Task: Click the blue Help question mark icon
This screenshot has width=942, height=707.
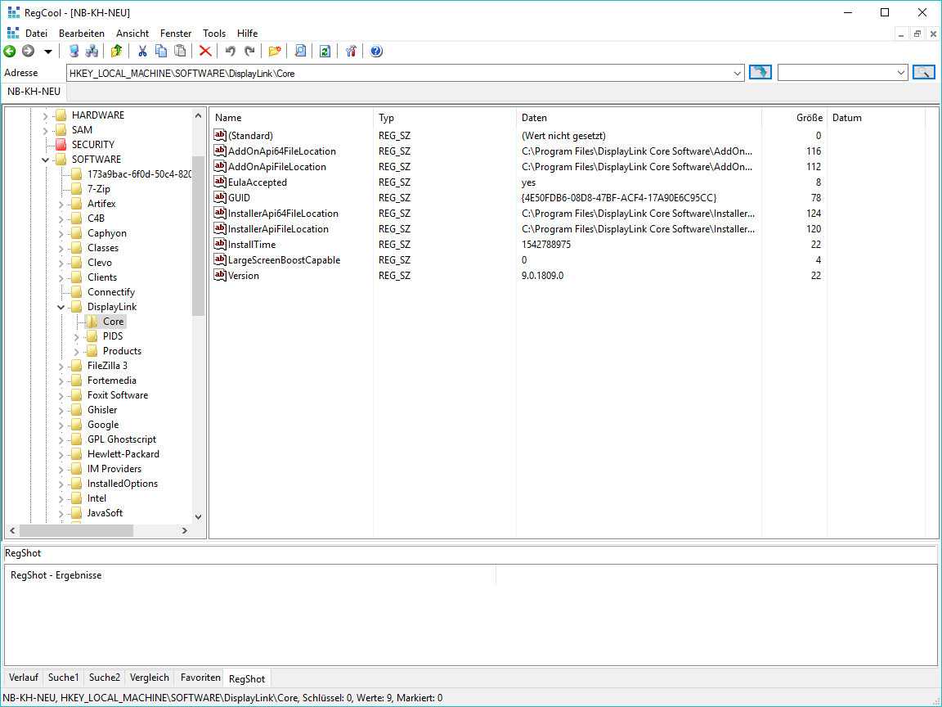Action: [x=376, y=51]
